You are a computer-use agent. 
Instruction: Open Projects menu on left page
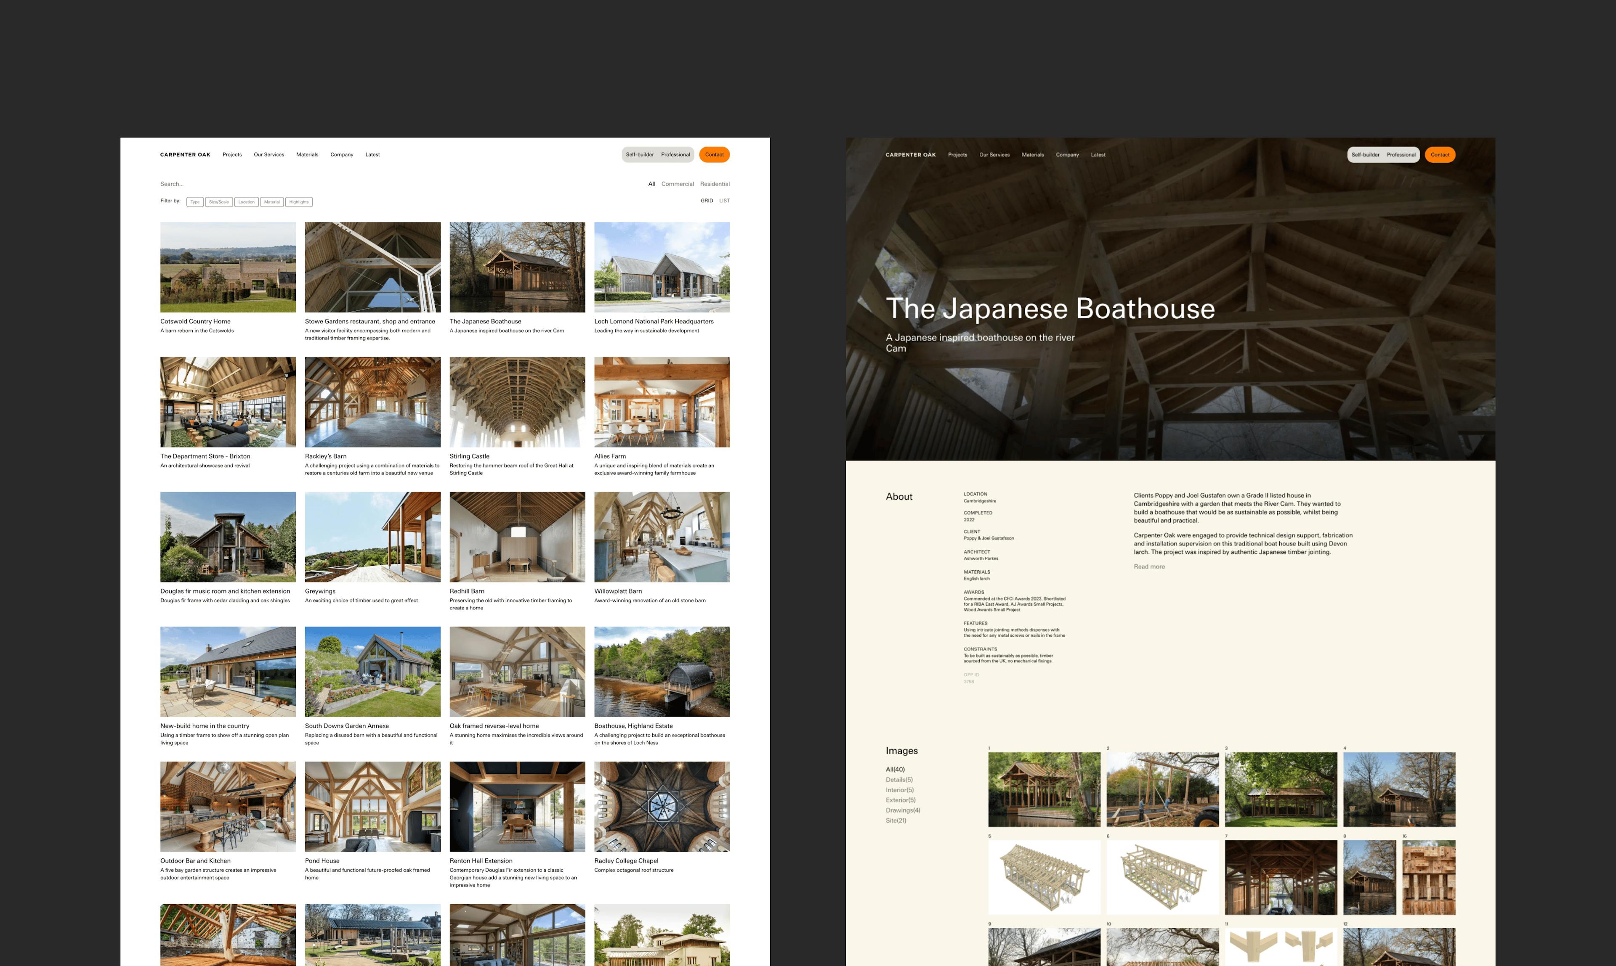coord(232,155)
